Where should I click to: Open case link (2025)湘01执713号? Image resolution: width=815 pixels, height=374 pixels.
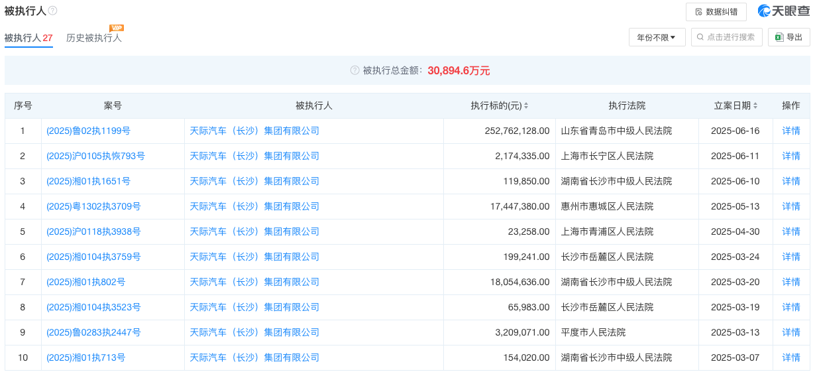click(x=85, y=358)
